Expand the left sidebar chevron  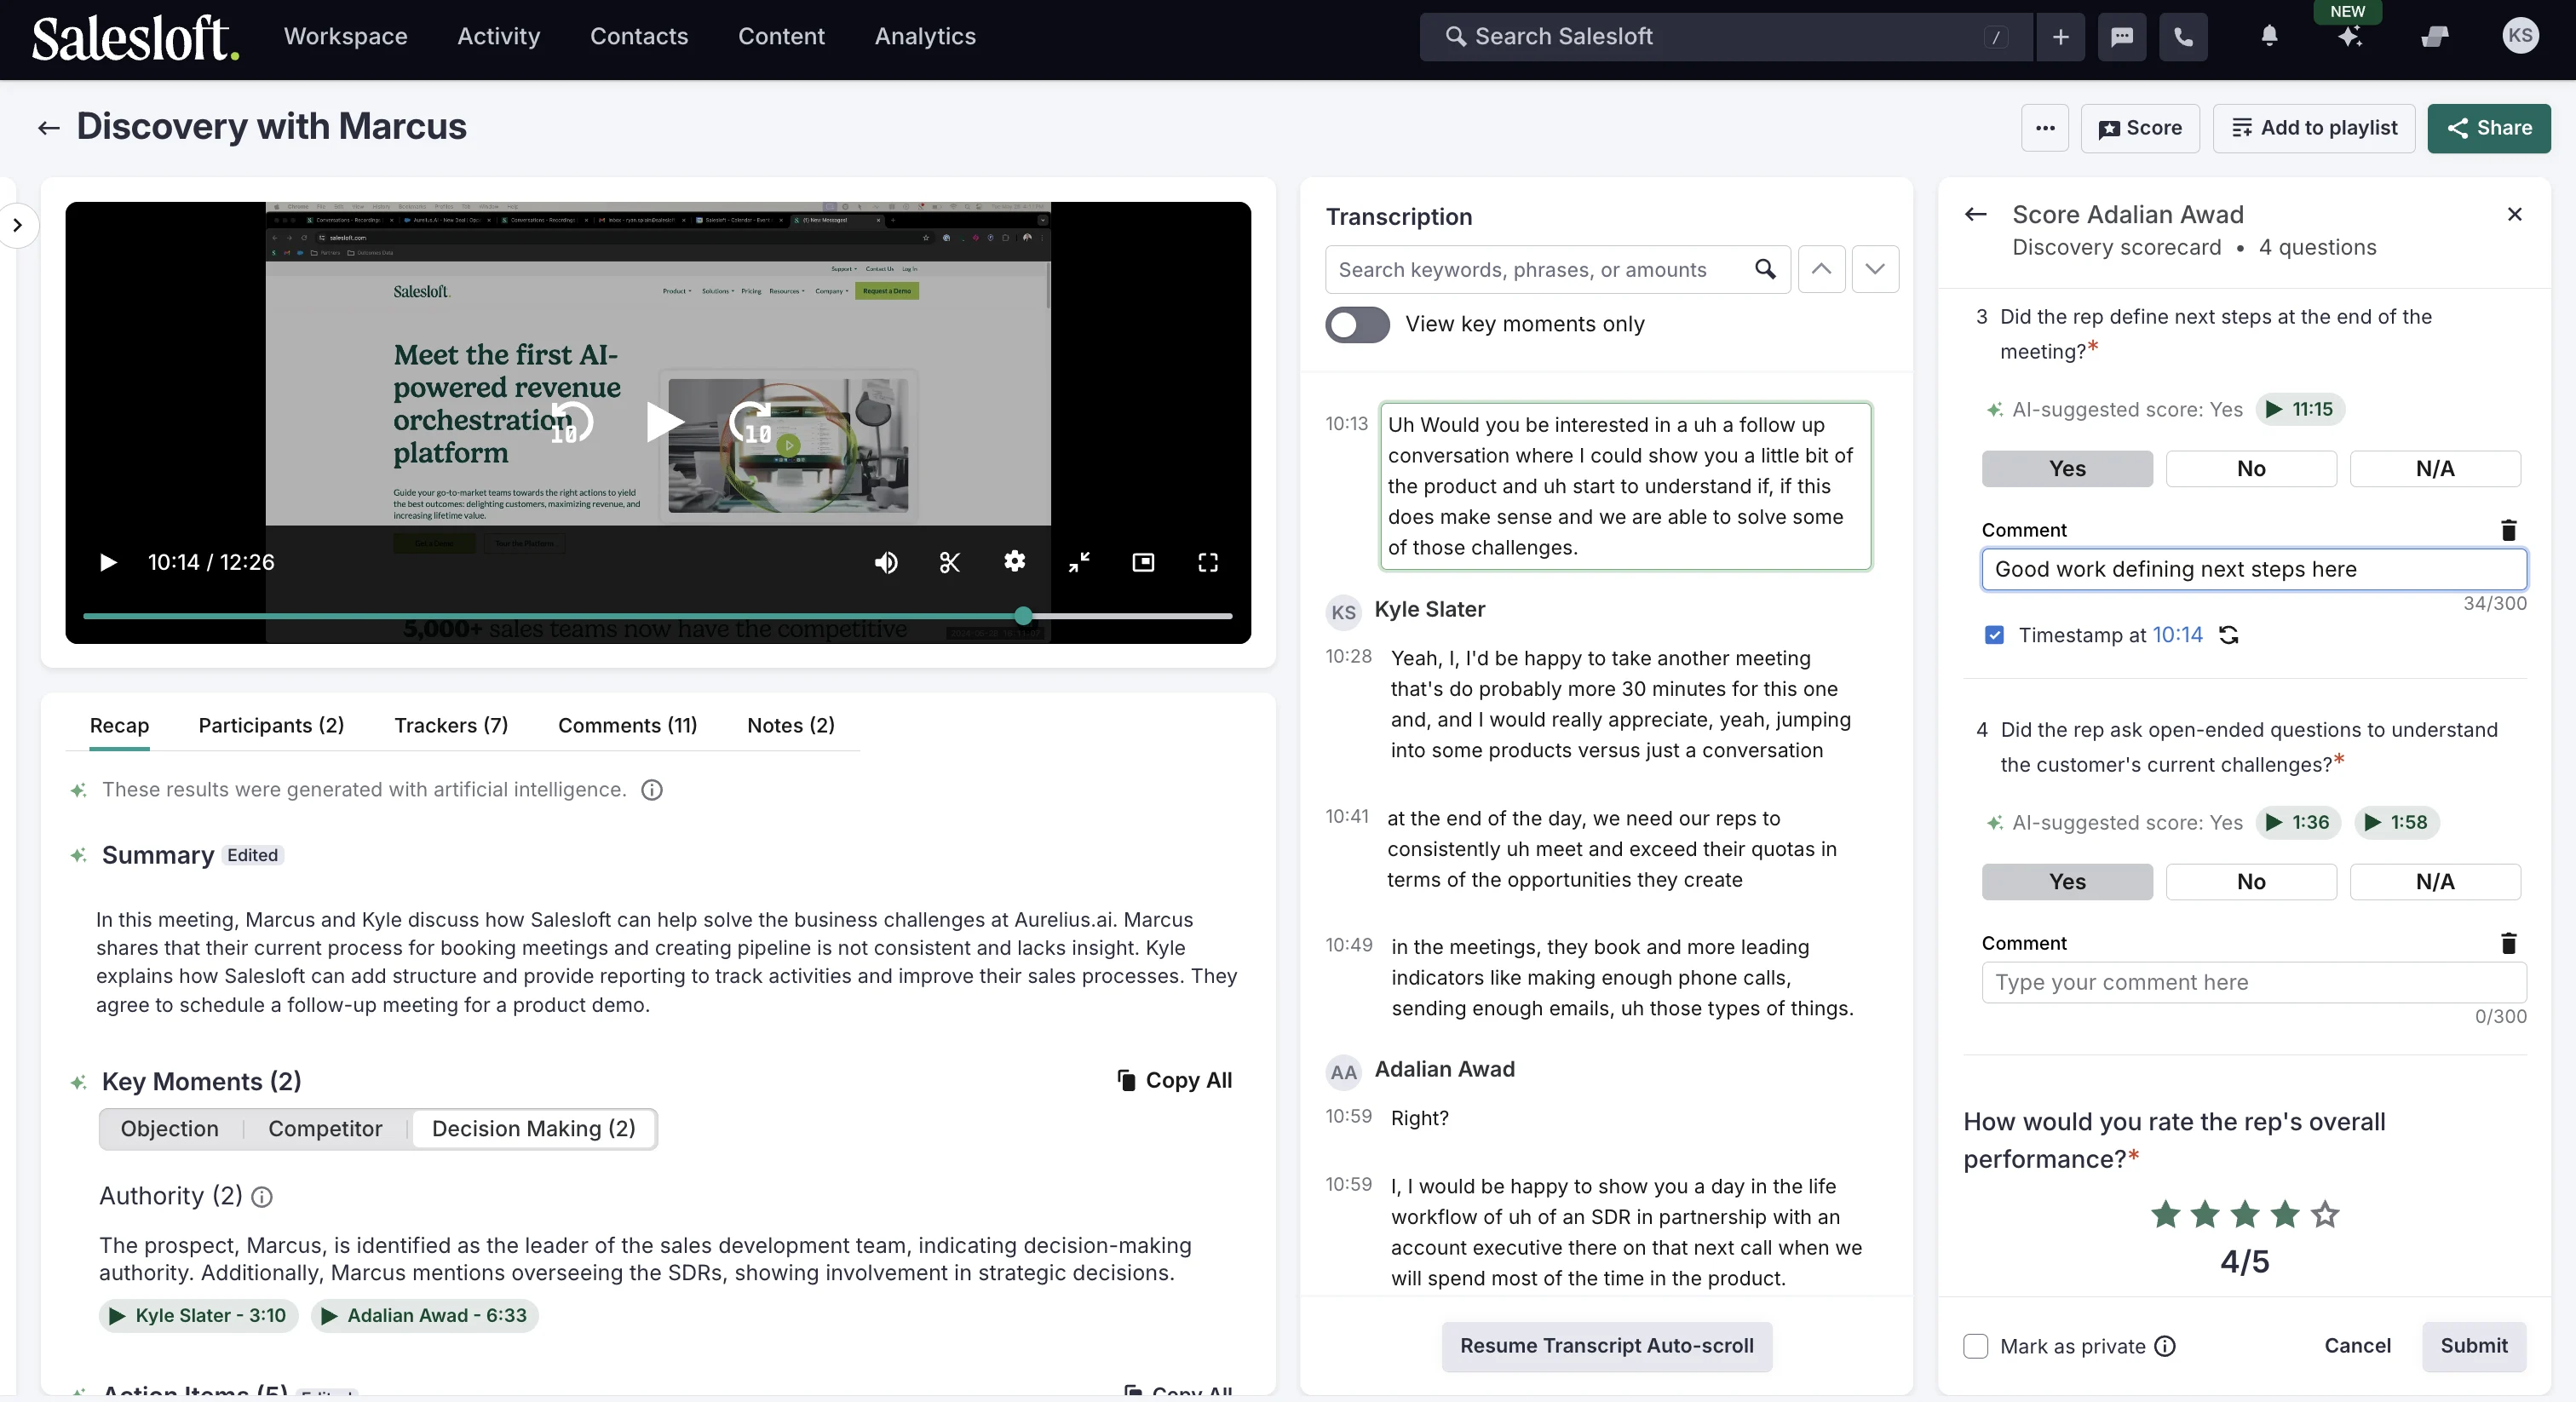click(x=17, y=225)
